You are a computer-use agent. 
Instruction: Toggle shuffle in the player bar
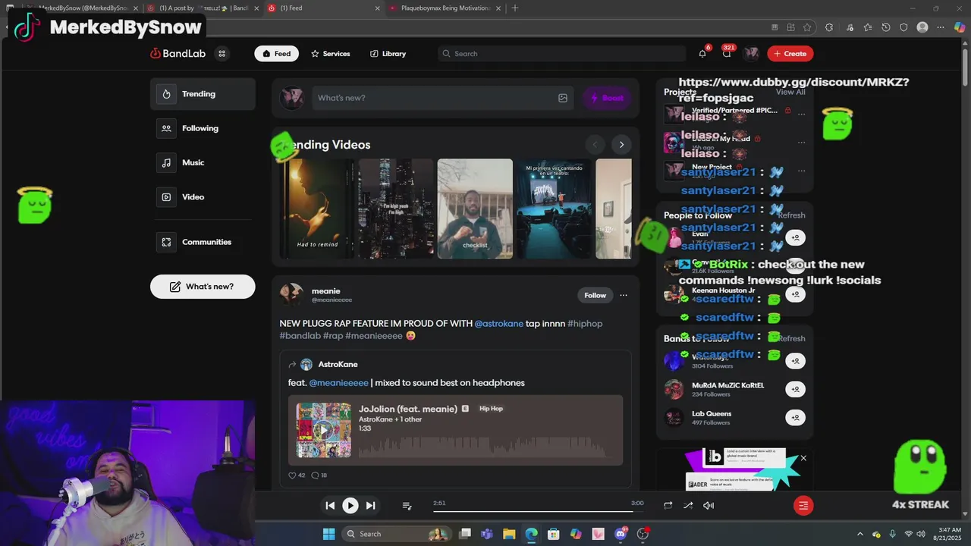pyautogui.click(x=688, y=506)
